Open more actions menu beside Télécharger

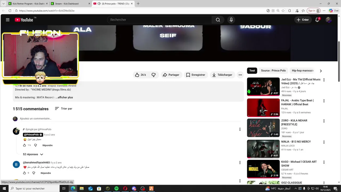[240, 75]
